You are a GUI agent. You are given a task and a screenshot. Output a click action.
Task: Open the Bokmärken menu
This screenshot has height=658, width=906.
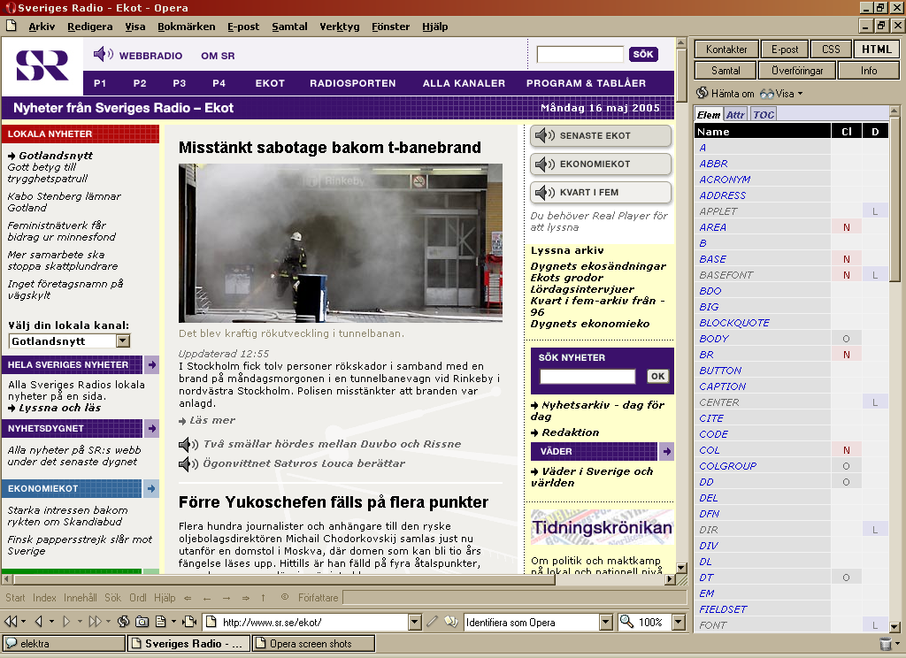(x=184, y=27)
